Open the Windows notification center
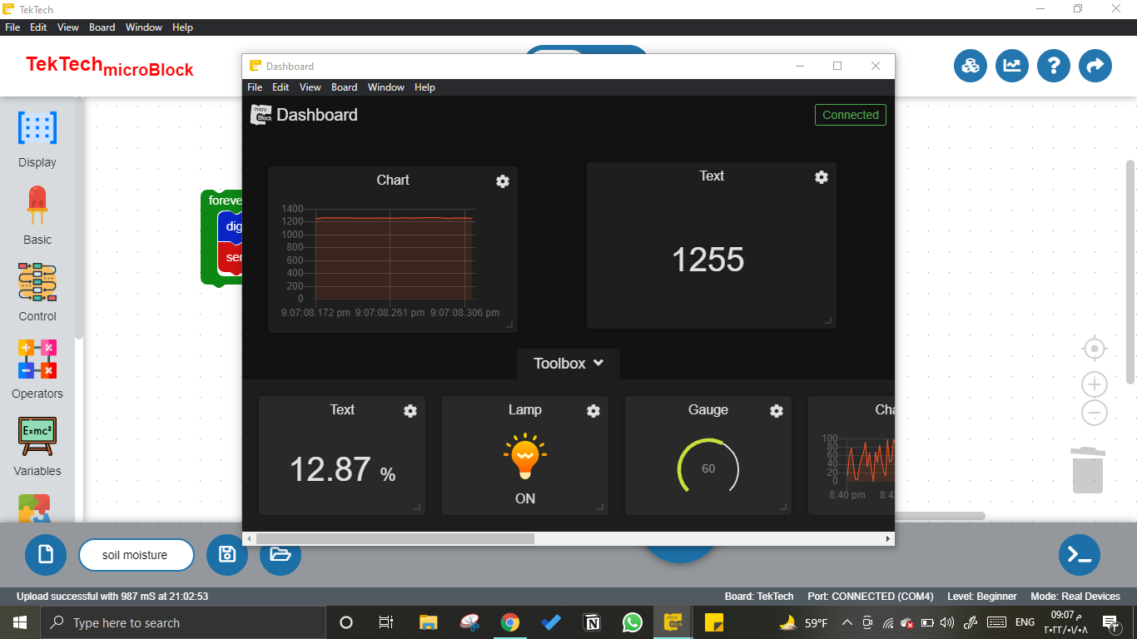1137x639 pixels. [x=1110, y=622]
